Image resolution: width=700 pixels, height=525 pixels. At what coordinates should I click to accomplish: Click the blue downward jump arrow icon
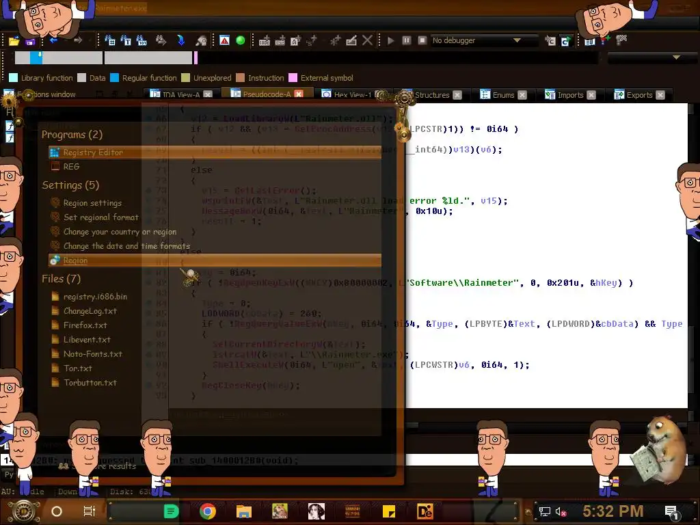[180, 40]
